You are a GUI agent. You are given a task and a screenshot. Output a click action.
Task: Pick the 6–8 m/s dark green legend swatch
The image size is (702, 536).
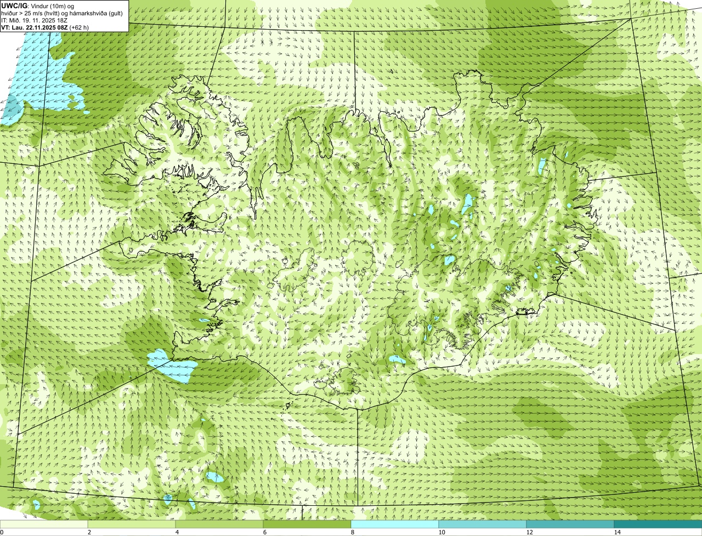(307, 524)
